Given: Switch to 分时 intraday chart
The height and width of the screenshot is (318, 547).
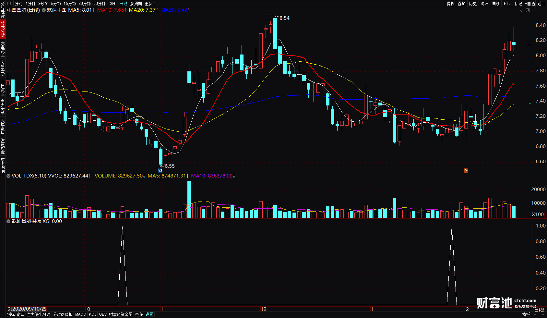Looking at the screenshot, I should tap(19, 4).
